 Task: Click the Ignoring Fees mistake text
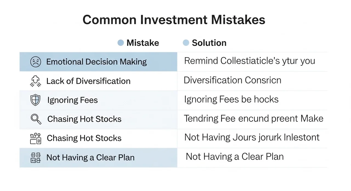click(x=72, y=100)
